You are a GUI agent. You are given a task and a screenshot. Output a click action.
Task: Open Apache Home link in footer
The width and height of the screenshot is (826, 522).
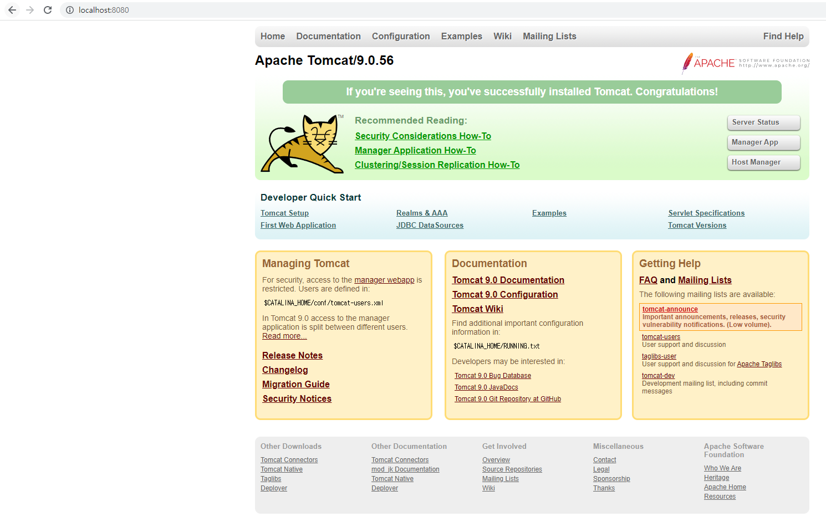coord(725,487)
